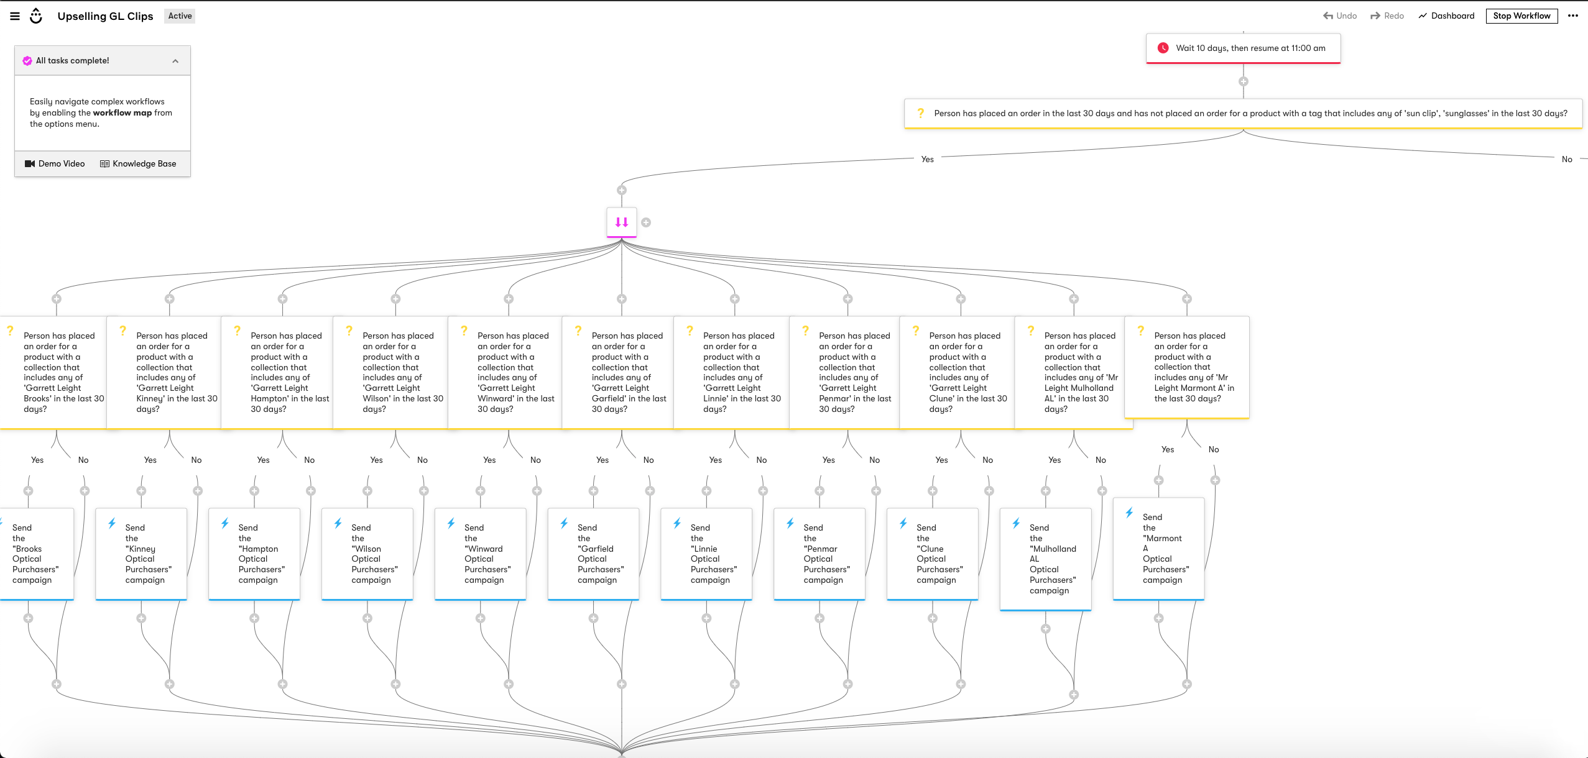Add a step above the Garrett Leight Wilson decision

[395, 299]
